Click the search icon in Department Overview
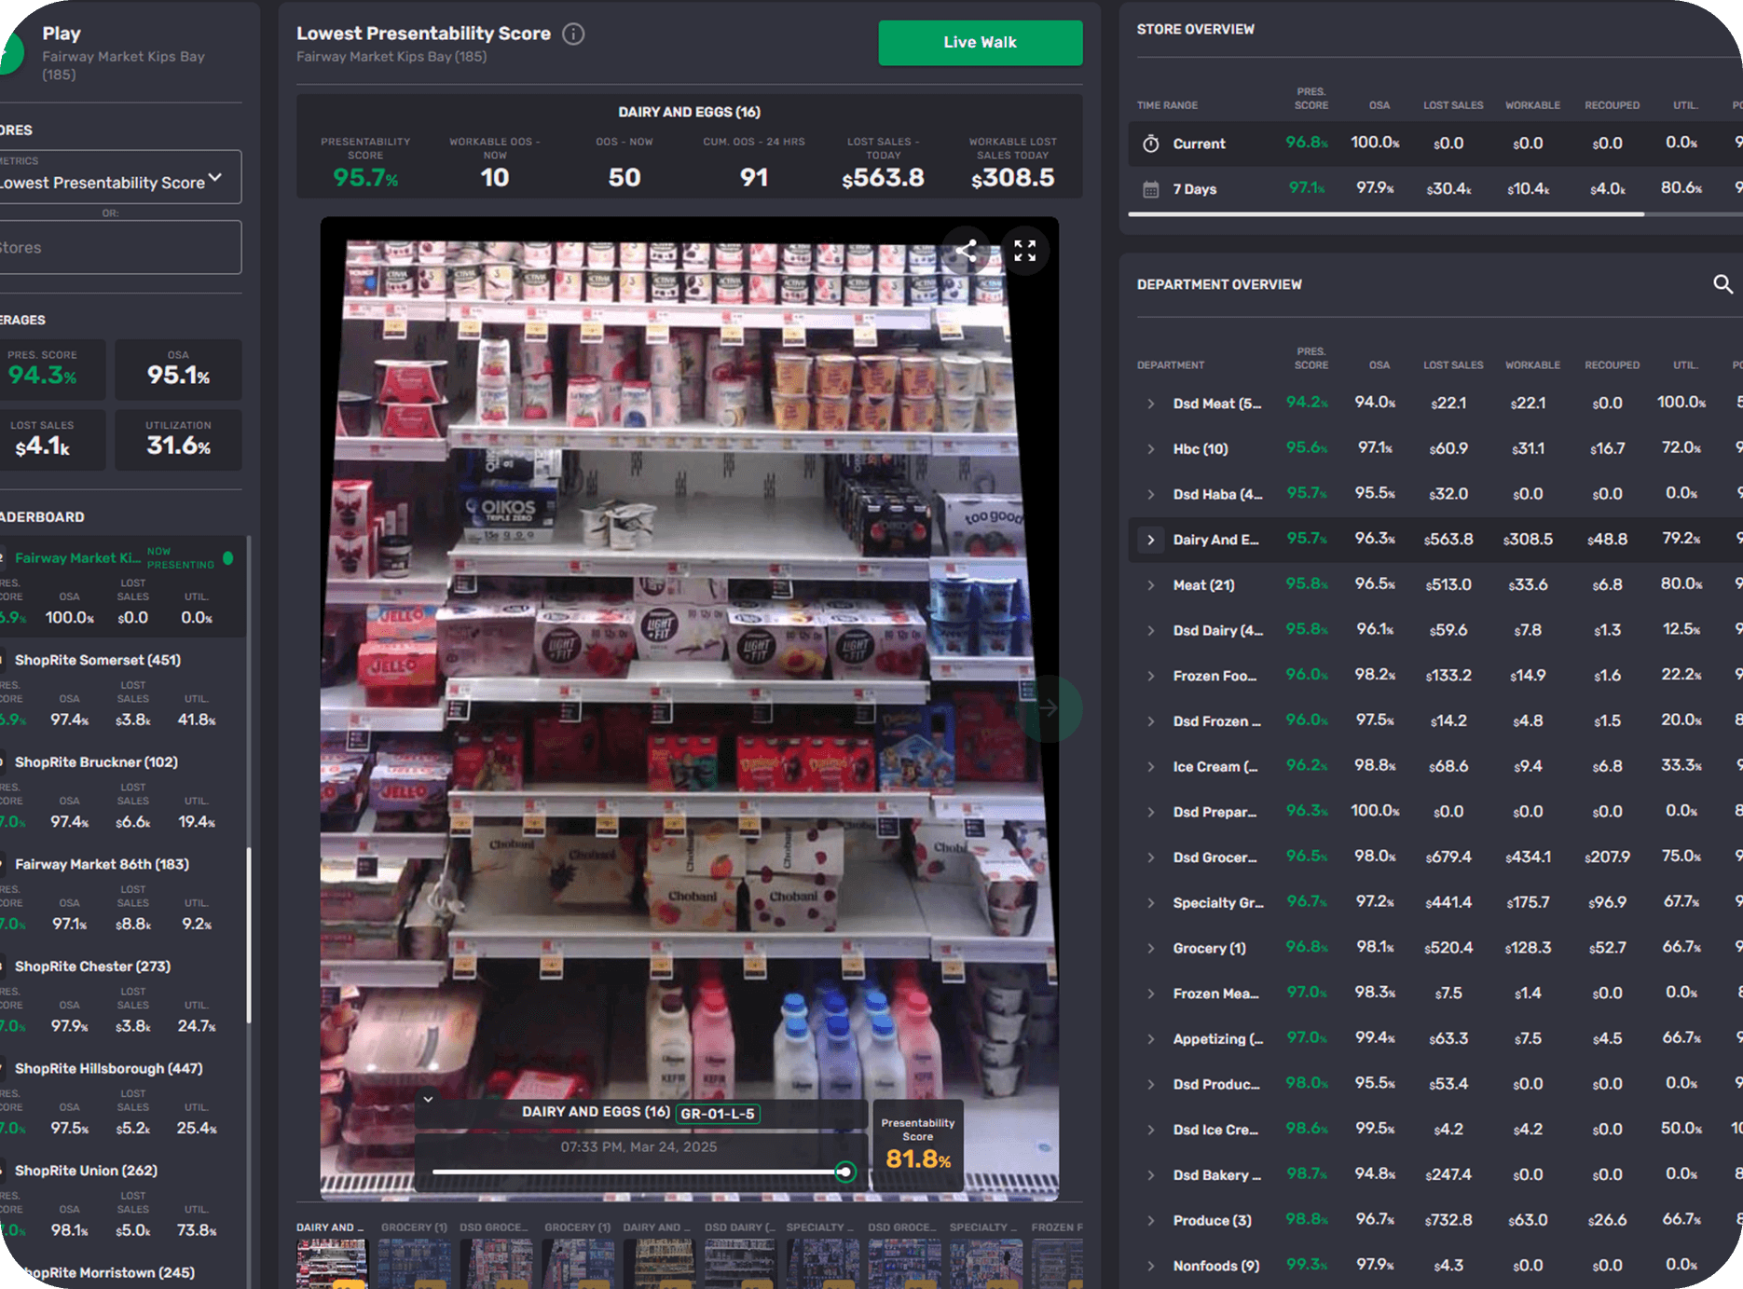Image resolution: width=1743 pixels, height=1289 pixels. [x=1722, y=284]
